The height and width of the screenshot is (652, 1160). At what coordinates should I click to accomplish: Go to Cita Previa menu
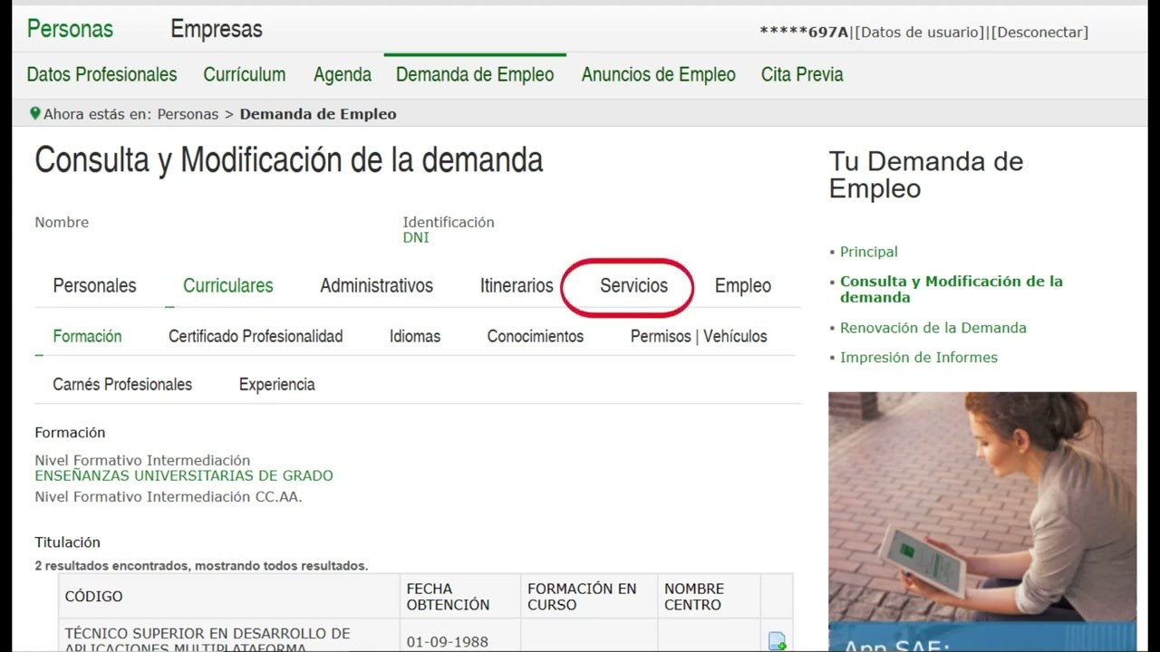click(x=802, y=75)
